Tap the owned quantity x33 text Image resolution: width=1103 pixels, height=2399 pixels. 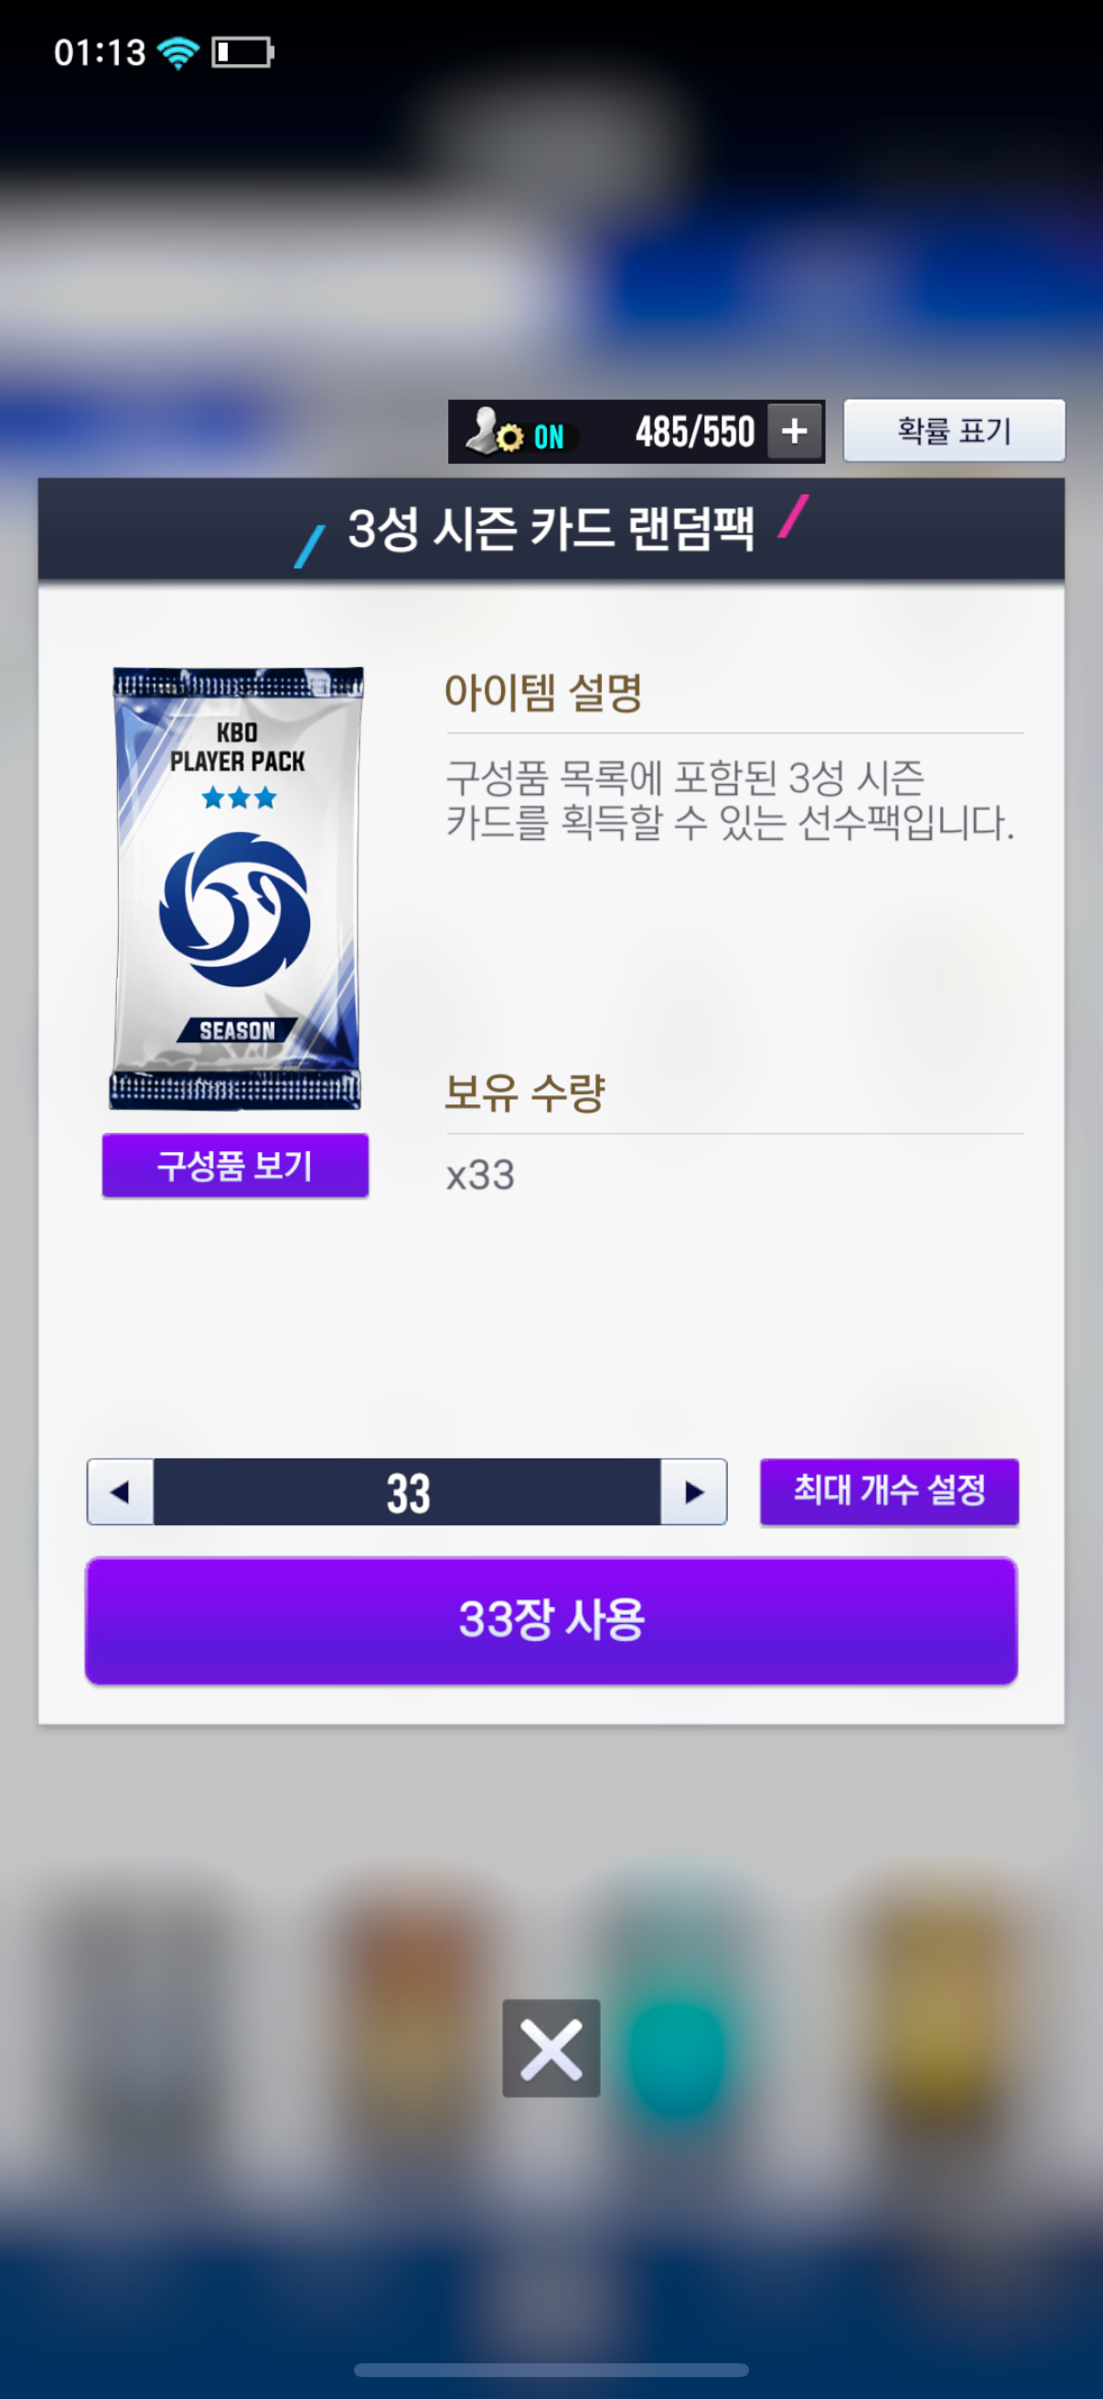[480, 1176]
